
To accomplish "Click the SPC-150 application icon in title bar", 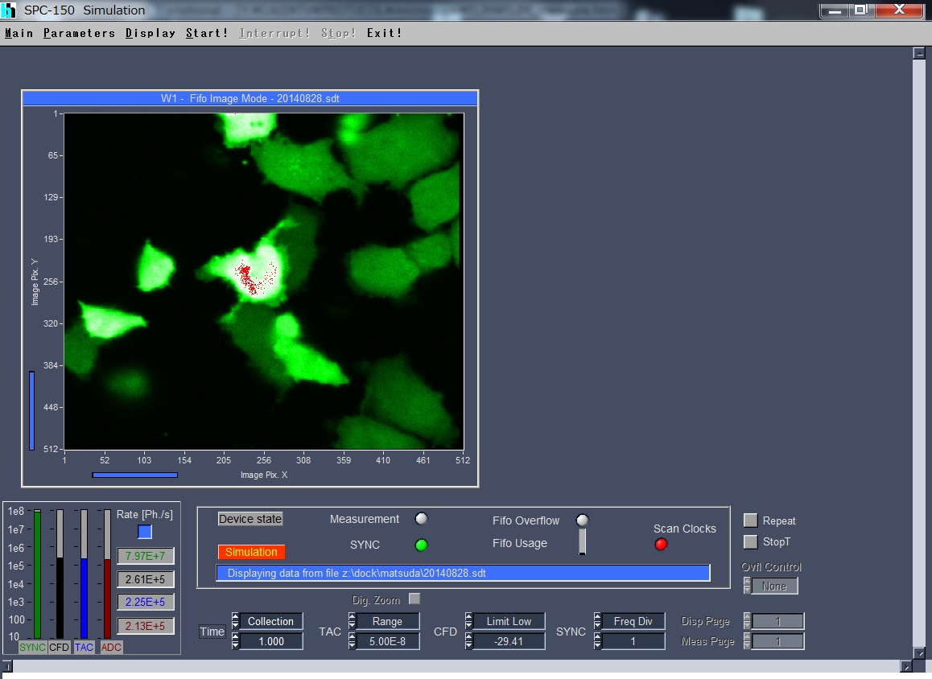I will coord(9,10).
